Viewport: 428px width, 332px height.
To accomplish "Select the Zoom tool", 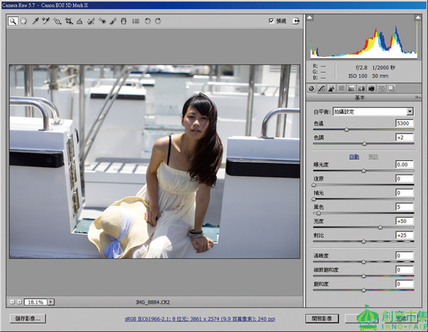I will (13, 21).
